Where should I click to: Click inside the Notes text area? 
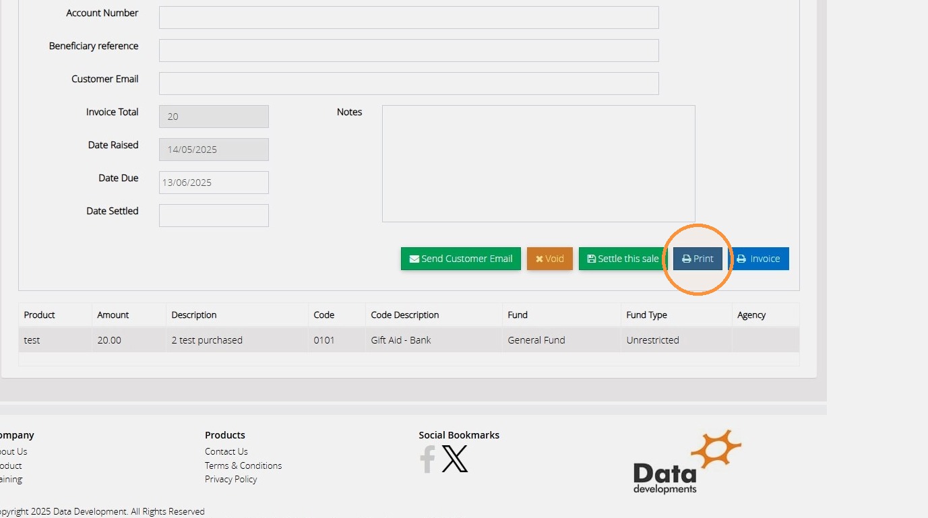[x=538, y=164]
